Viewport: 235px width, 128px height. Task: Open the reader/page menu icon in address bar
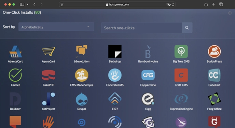62,4
